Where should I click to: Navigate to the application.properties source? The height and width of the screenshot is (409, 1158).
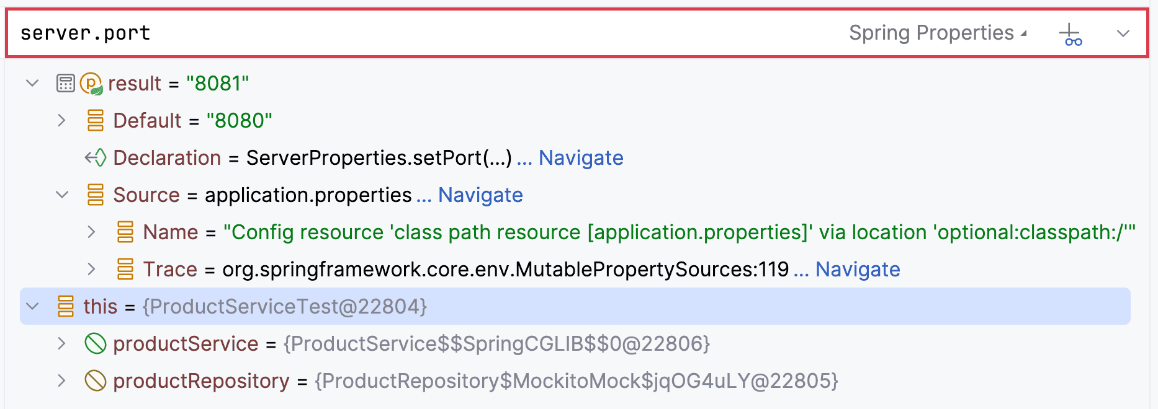click(480, 195)
